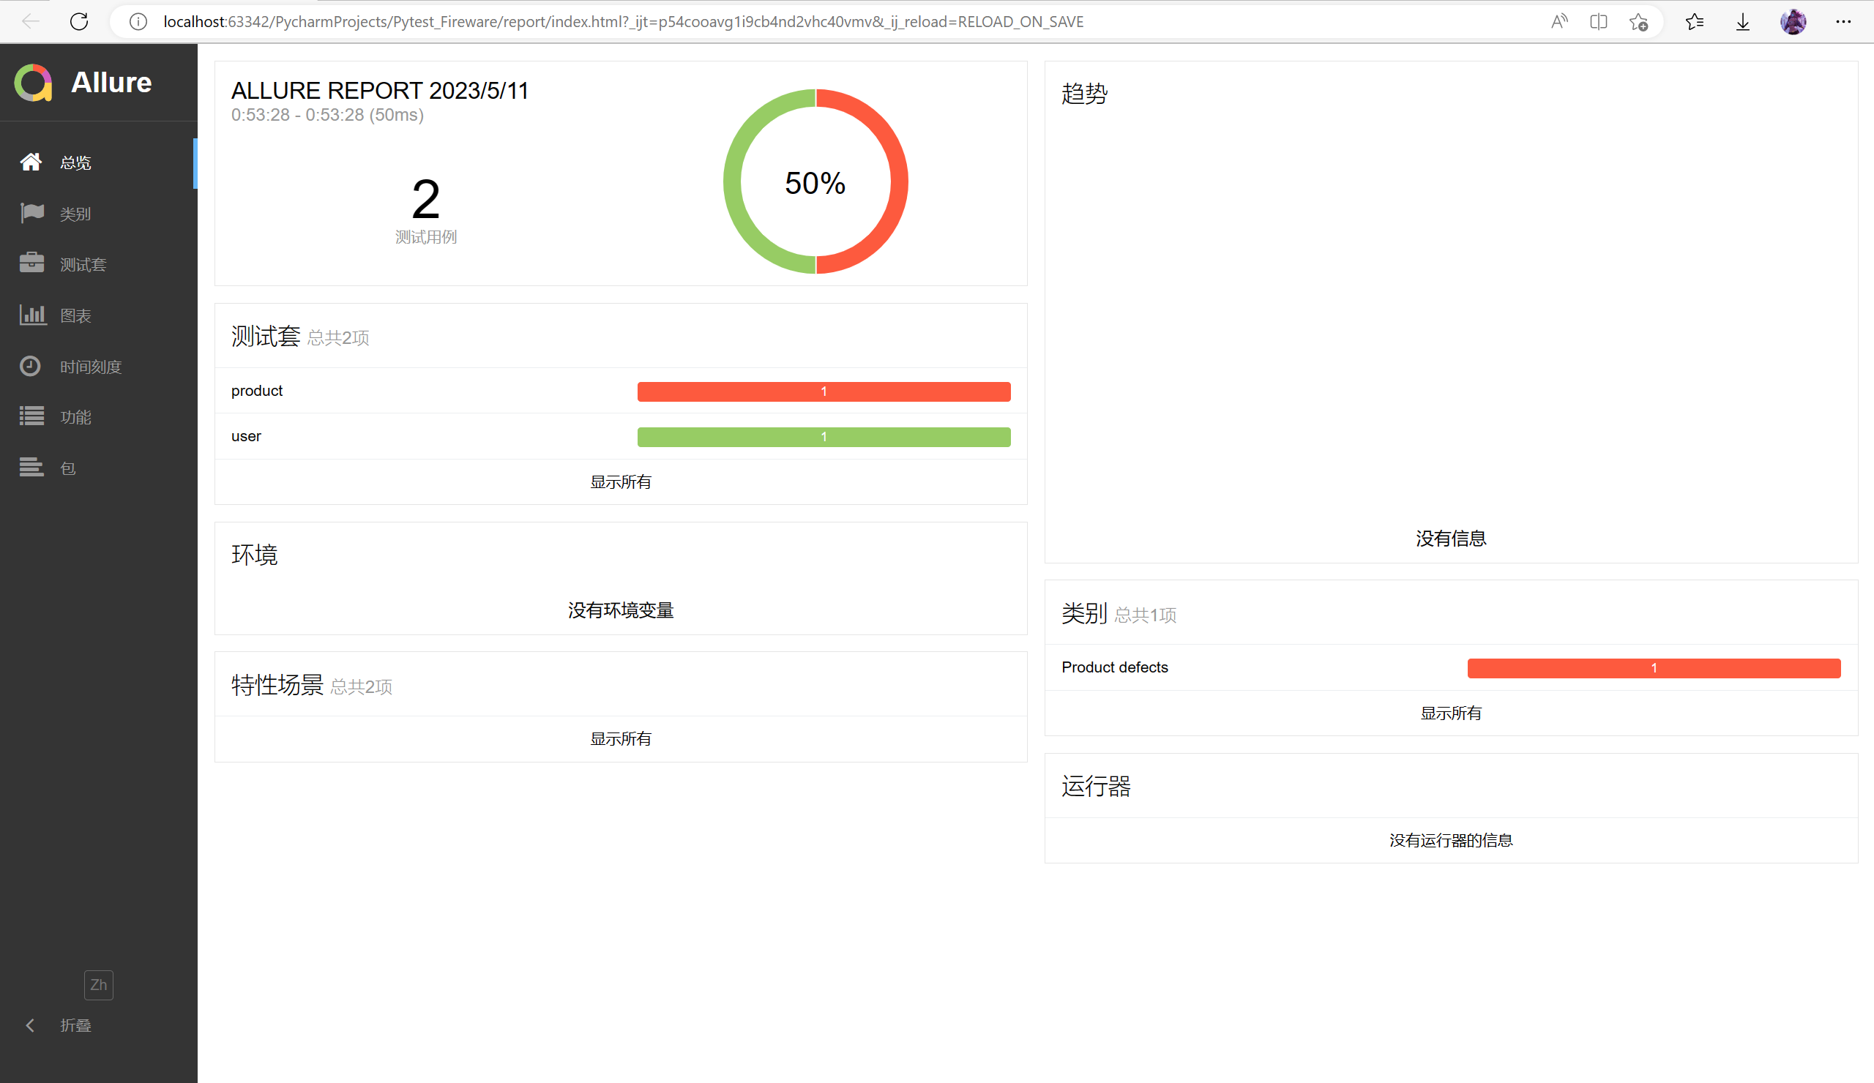The height and width of the screenshot is (1083, 1874).
Task: Open the Behaviors list icon
Action: 32,416
